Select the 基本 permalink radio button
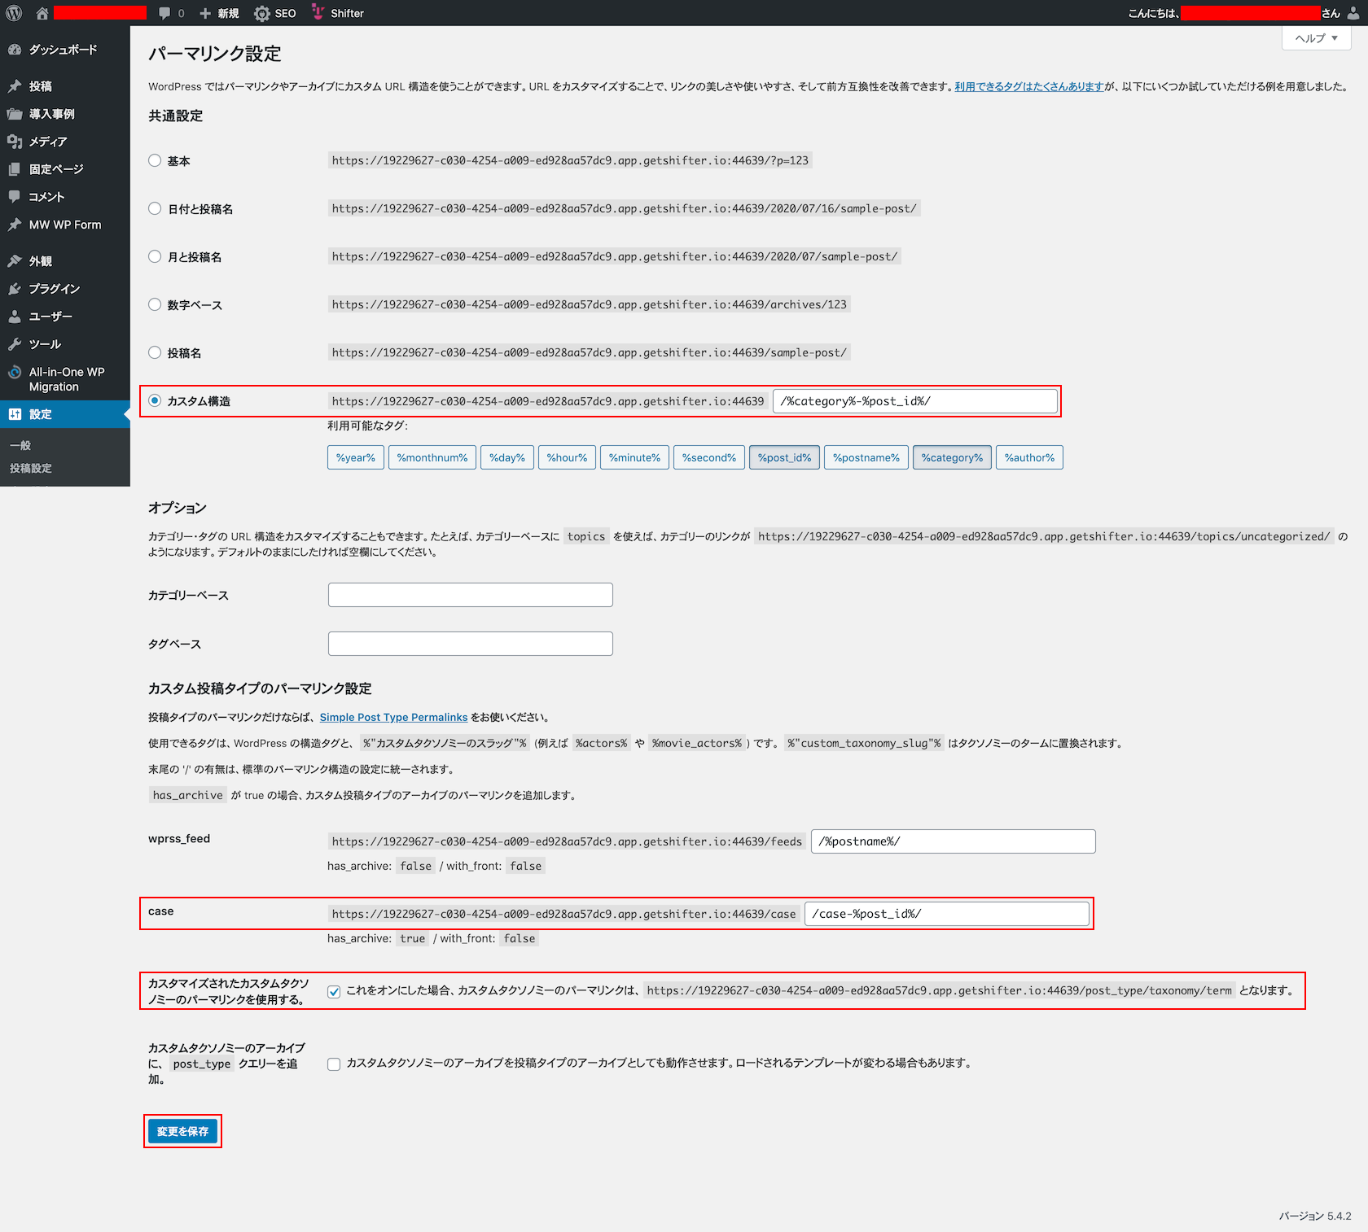Screen dimensions: 1368x1232 (x=155, y=160)
